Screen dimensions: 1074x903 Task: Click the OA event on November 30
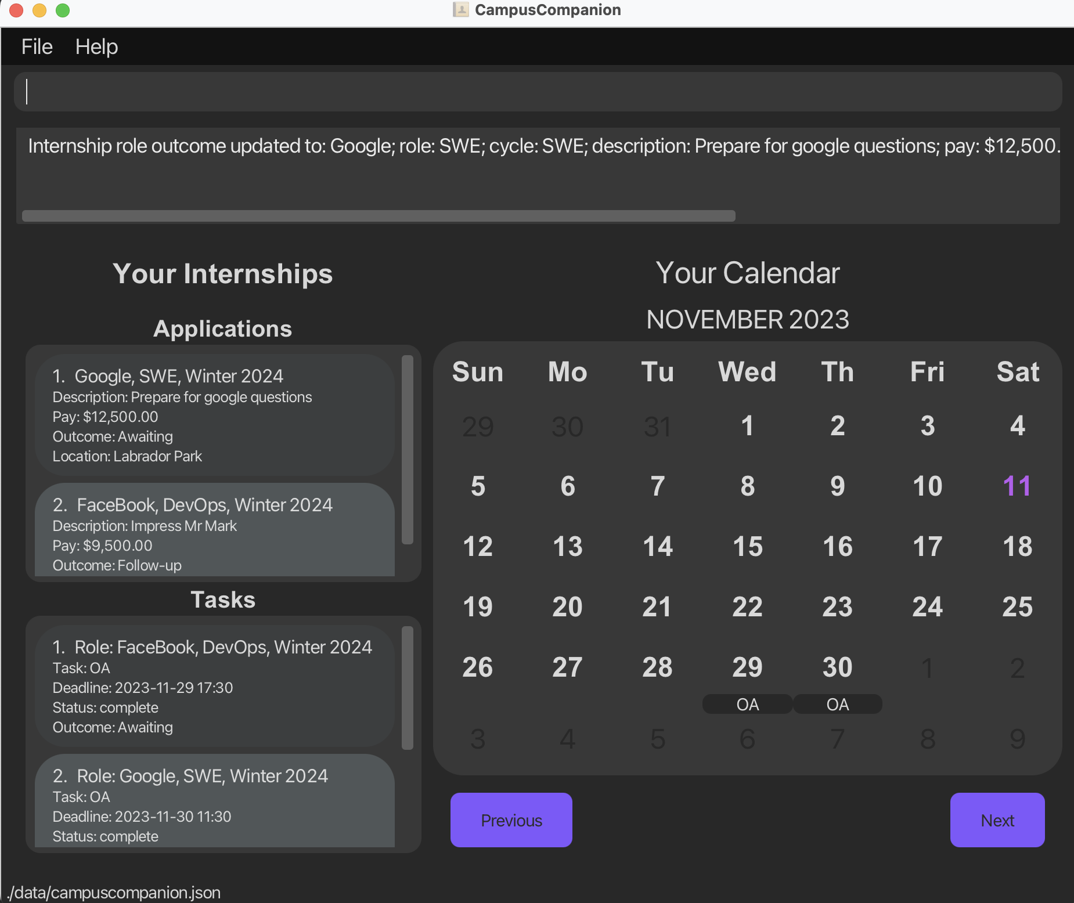click(x=837, y=705)
